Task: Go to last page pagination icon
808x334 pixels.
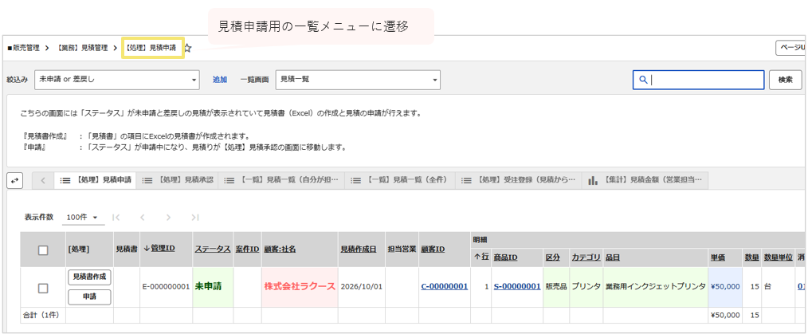Action: click(194, 218)
